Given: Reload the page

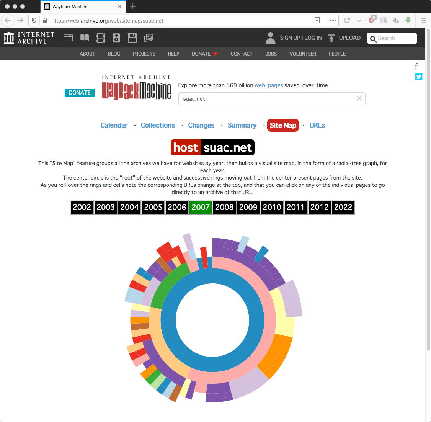Looking at the screenshot, I should pos(347,20).
